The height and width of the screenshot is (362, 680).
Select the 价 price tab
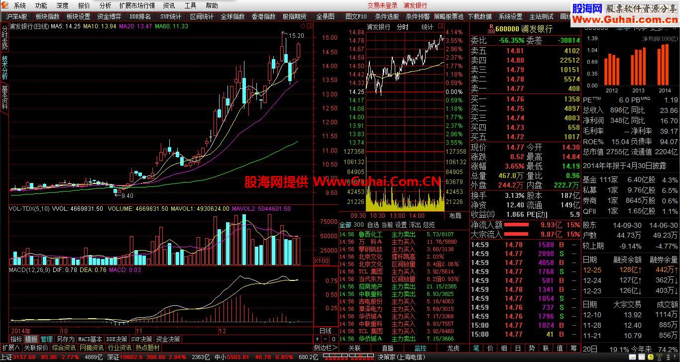pos(490,348)
